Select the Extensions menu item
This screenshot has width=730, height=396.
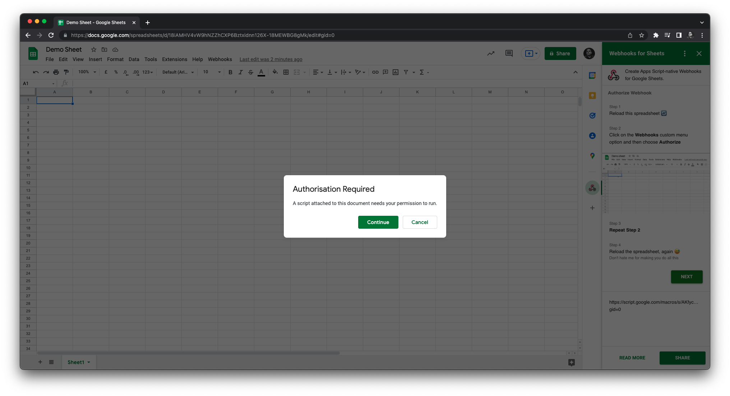tap(174, 59)
